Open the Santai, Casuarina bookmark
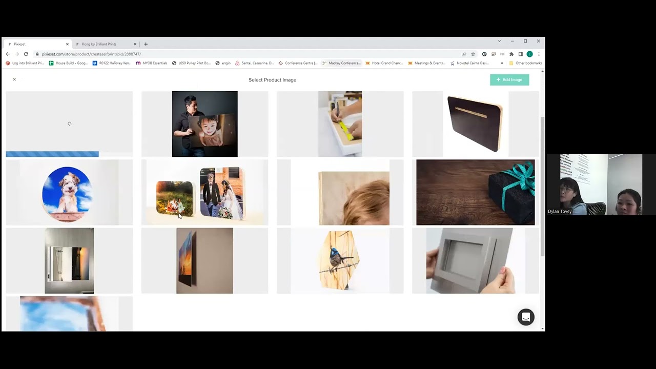The height and width of the screenshot is (369, 656). pyautogui.click(x=255, y=63)
